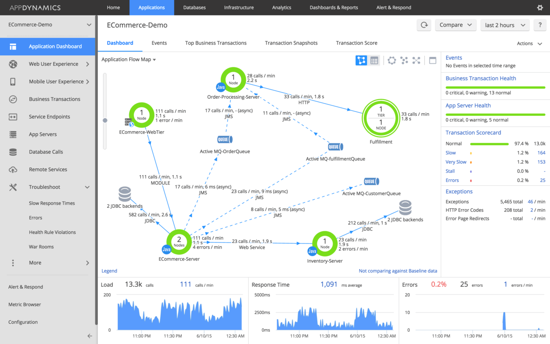Toggle the fullscreen window icon in toolbar

tap(433, 60)
